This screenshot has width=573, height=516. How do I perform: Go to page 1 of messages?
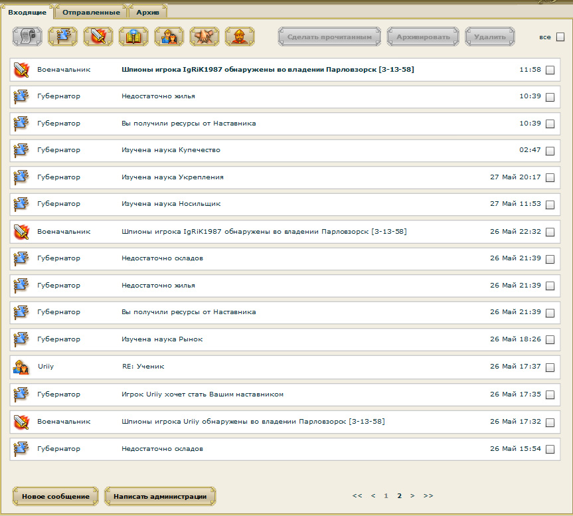coord(386,495)
